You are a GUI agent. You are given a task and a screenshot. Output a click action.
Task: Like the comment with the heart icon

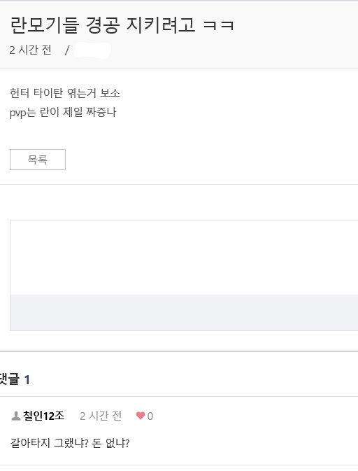click(x=141, y=416)
